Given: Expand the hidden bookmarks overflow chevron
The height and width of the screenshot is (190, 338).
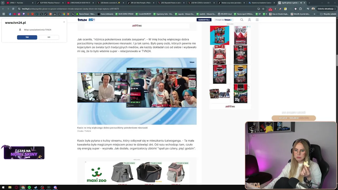Looking at the screenshot, I should 314,14.
